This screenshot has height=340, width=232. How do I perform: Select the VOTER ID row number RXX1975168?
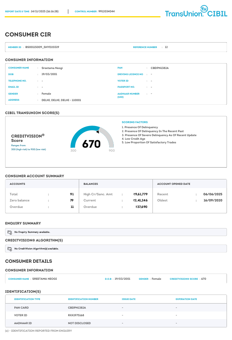click(76, 315)
